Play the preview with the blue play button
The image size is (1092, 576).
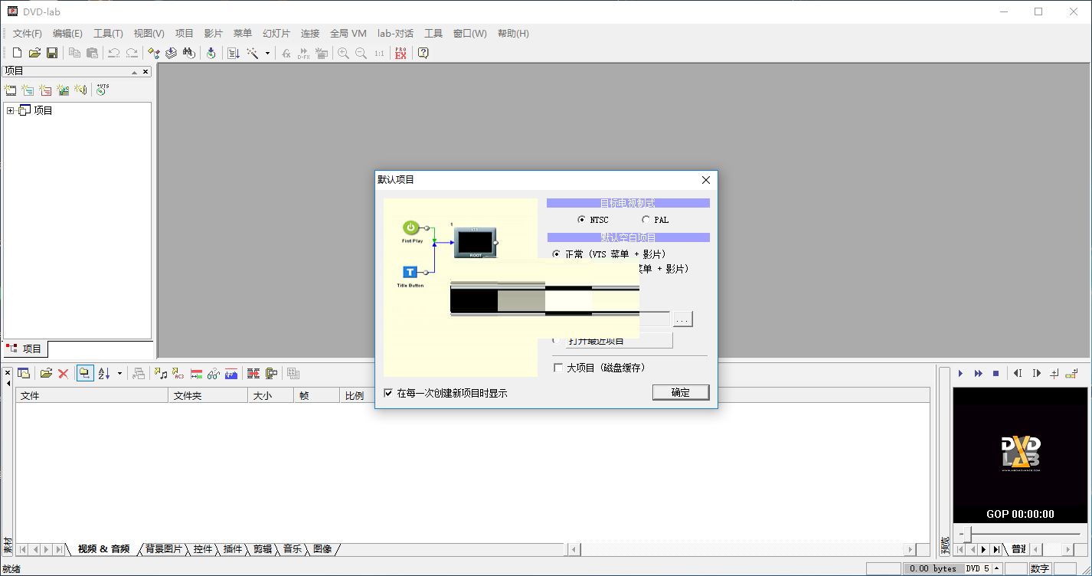(x=960, y=373)
